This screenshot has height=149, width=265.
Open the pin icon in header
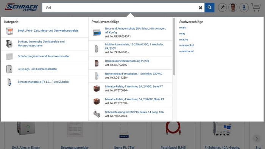point(223,8)
